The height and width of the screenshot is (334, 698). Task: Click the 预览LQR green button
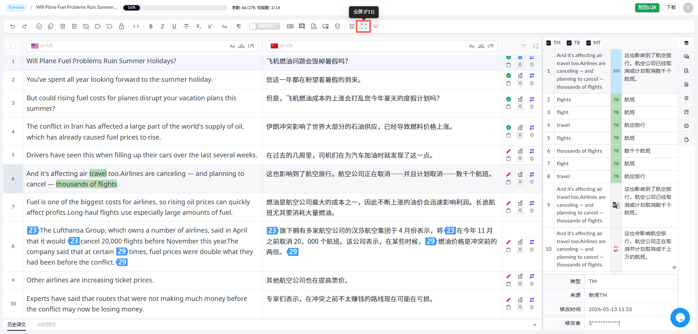647,7
